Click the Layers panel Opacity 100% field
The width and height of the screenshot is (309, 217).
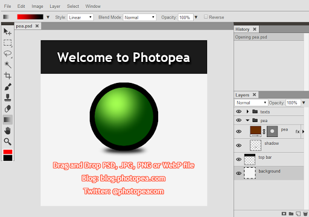click(x=293, y=103)
